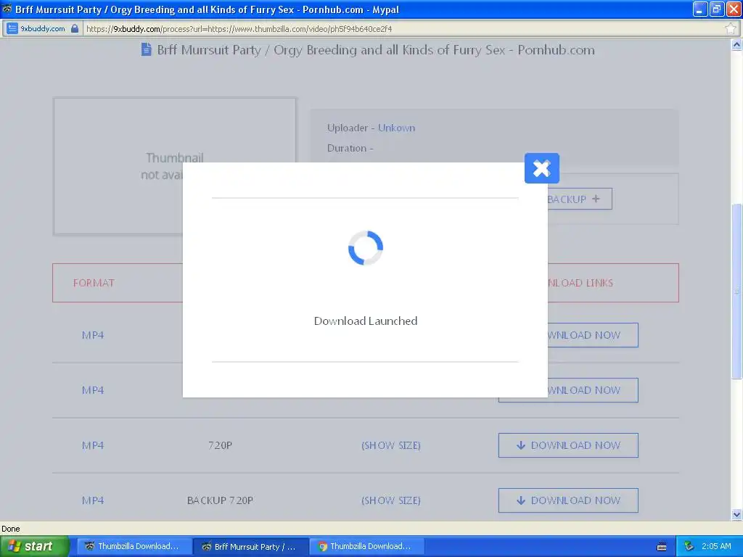Image resolution: width=743 pixels, height=557 pixels.
Task: Click the down arrow icon in 720P download button
Action: pos(521,445)
